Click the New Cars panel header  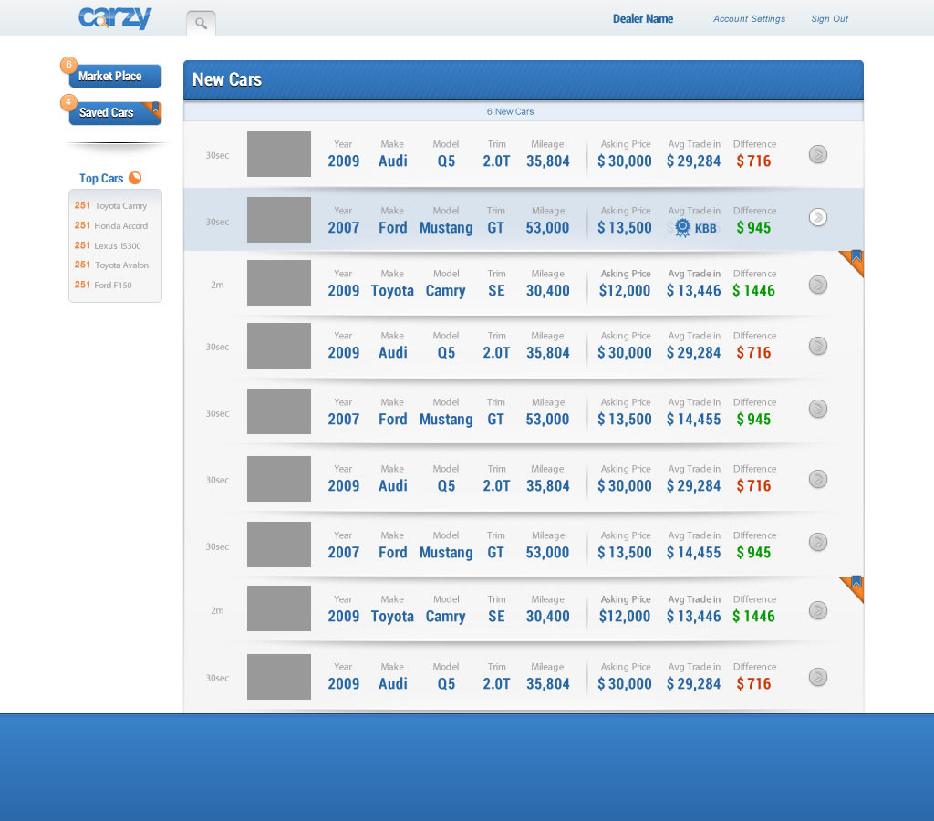pyautogui.click(x=523, y=80)
